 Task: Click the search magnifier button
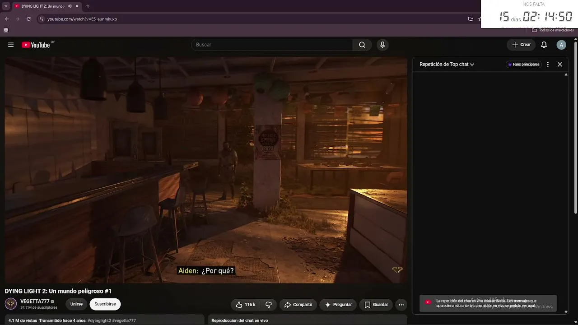(362, 45)
